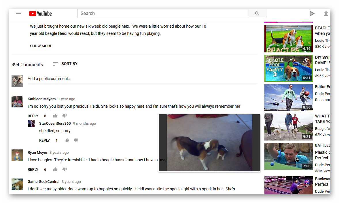Click the '394 Comments' count text
The height and width of the screenshot is (203, 339).
27,64
